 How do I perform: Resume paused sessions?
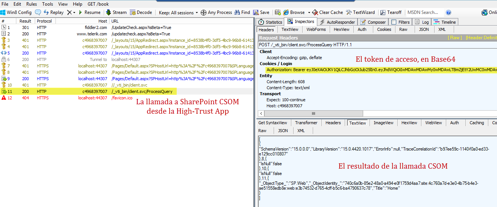coord(89,12)
